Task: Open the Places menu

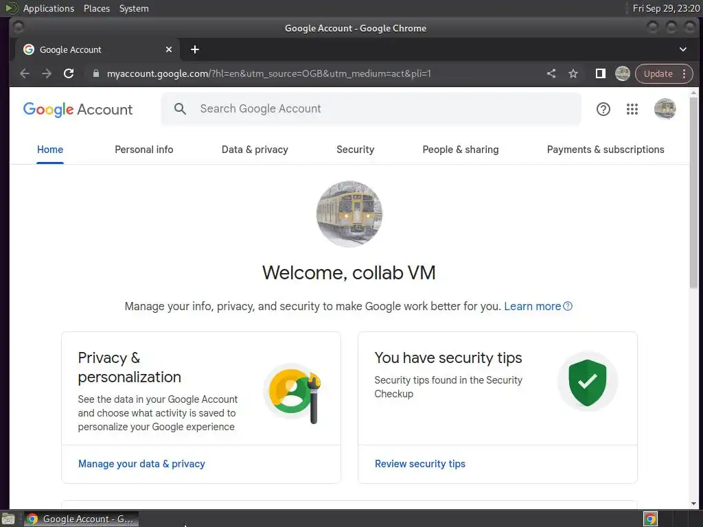Action: point(97,8)
